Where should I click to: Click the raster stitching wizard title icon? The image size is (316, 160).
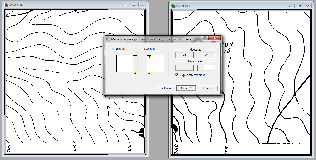[108, 39]
